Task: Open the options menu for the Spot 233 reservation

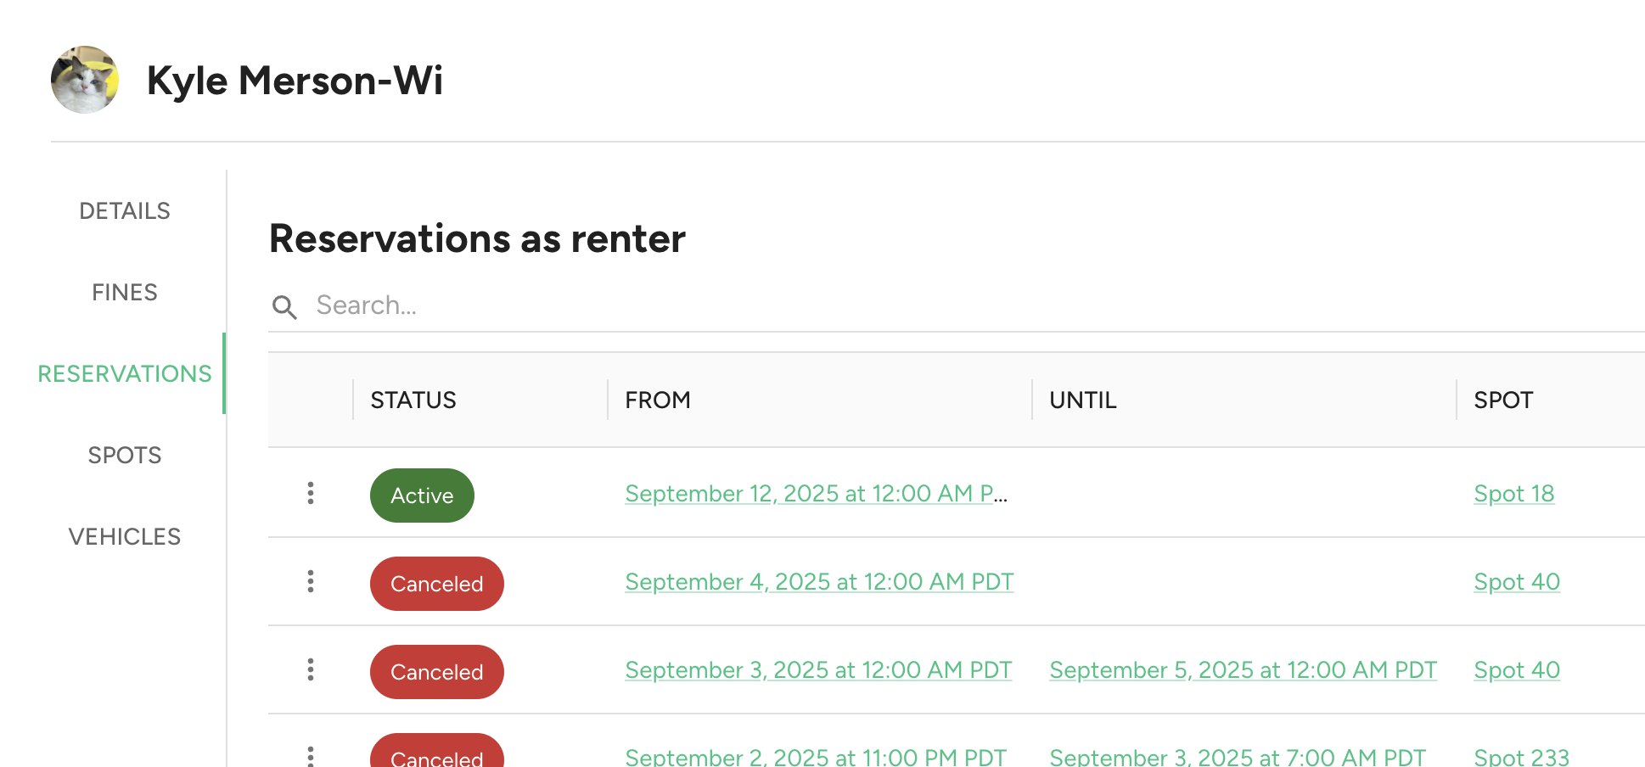Action: pyautogui.click(x=311, y=755)
